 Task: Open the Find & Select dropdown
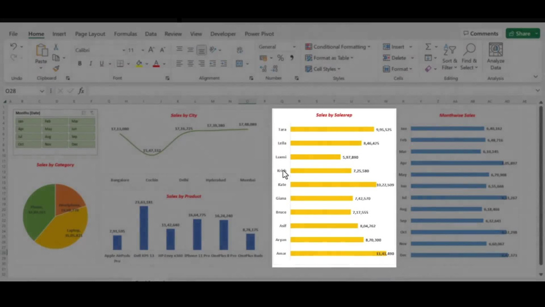tap(469, 57)
